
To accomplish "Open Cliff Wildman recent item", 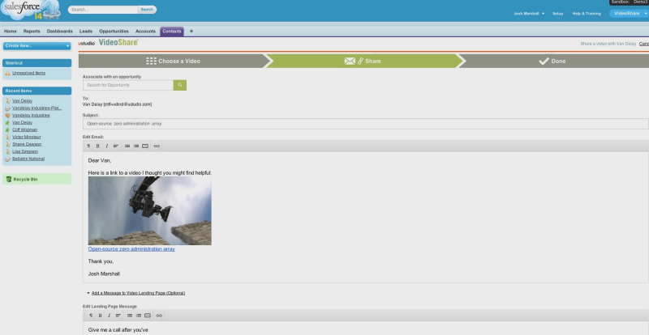I will click(24, 129).
